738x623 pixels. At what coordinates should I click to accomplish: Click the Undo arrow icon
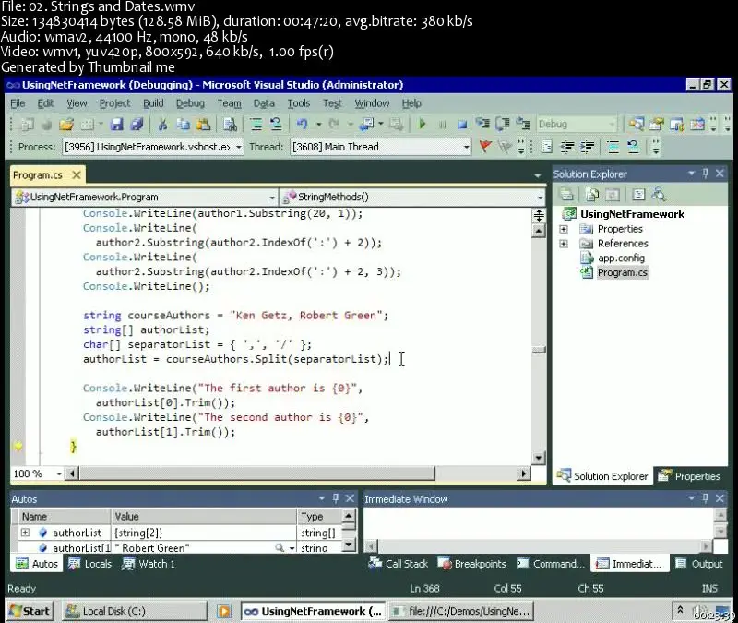click(x=303, y=125)
